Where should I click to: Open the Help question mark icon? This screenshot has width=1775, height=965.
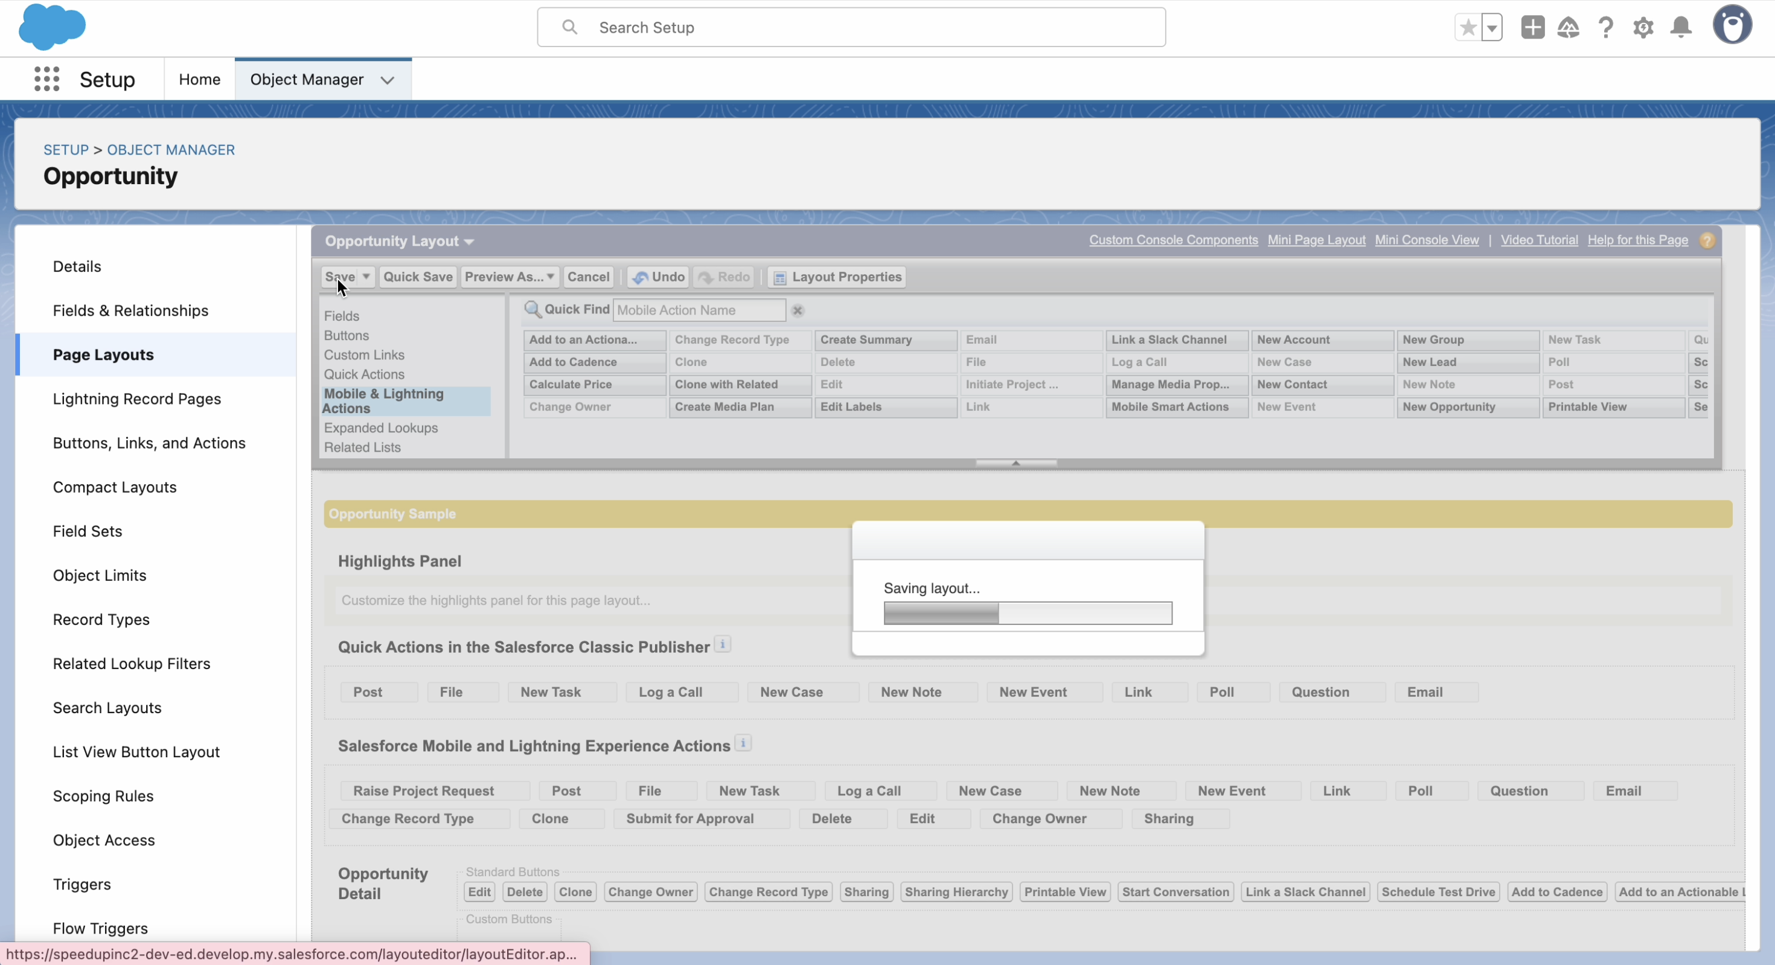point(1605,28)
